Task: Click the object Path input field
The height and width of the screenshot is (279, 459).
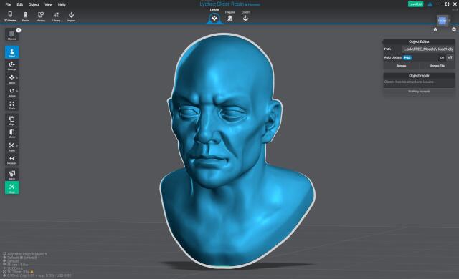Action: pyautogui.click(x=428, y=49)
